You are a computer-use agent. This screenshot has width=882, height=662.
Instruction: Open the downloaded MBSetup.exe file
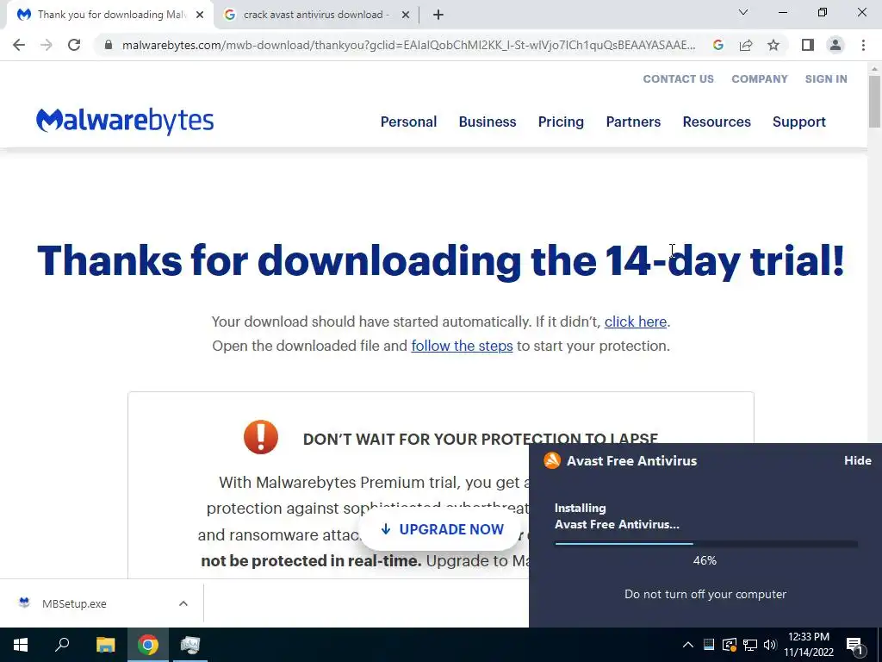click(73, 603)
